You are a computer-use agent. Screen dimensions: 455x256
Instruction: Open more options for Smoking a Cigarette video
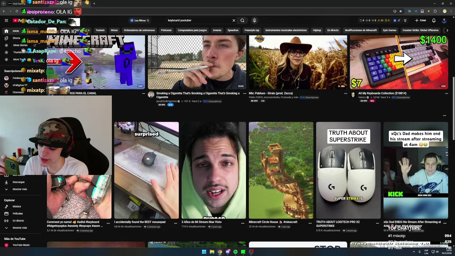click(x=245, y=94)
